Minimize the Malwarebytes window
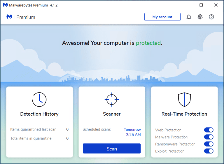The image size is (224, 164). tap(187, 5)
